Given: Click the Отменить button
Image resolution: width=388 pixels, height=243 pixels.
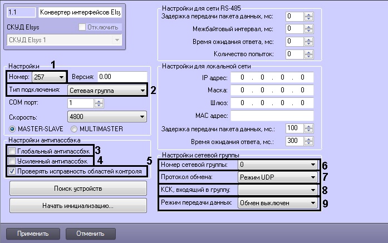Looking at the screenshot, I should tap(91, 233).
